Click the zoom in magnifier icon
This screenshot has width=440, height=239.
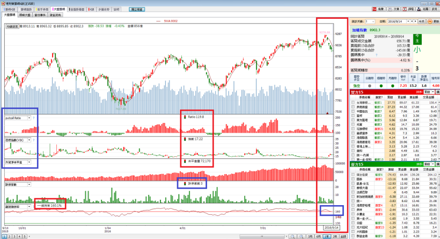click(x=302, y=236)
